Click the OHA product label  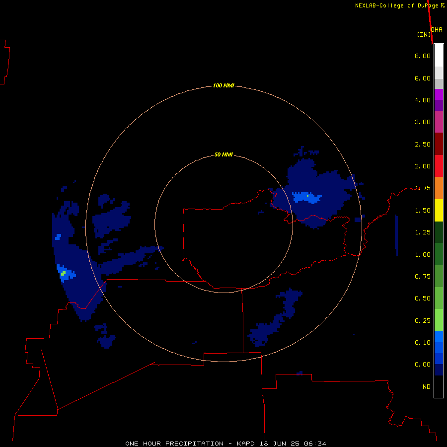coord(437,30)
